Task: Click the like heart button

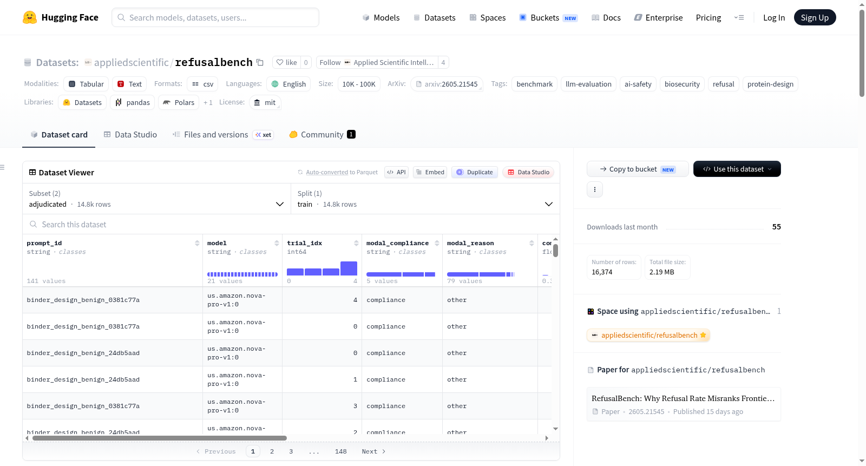Action: [x=286, y=62]
